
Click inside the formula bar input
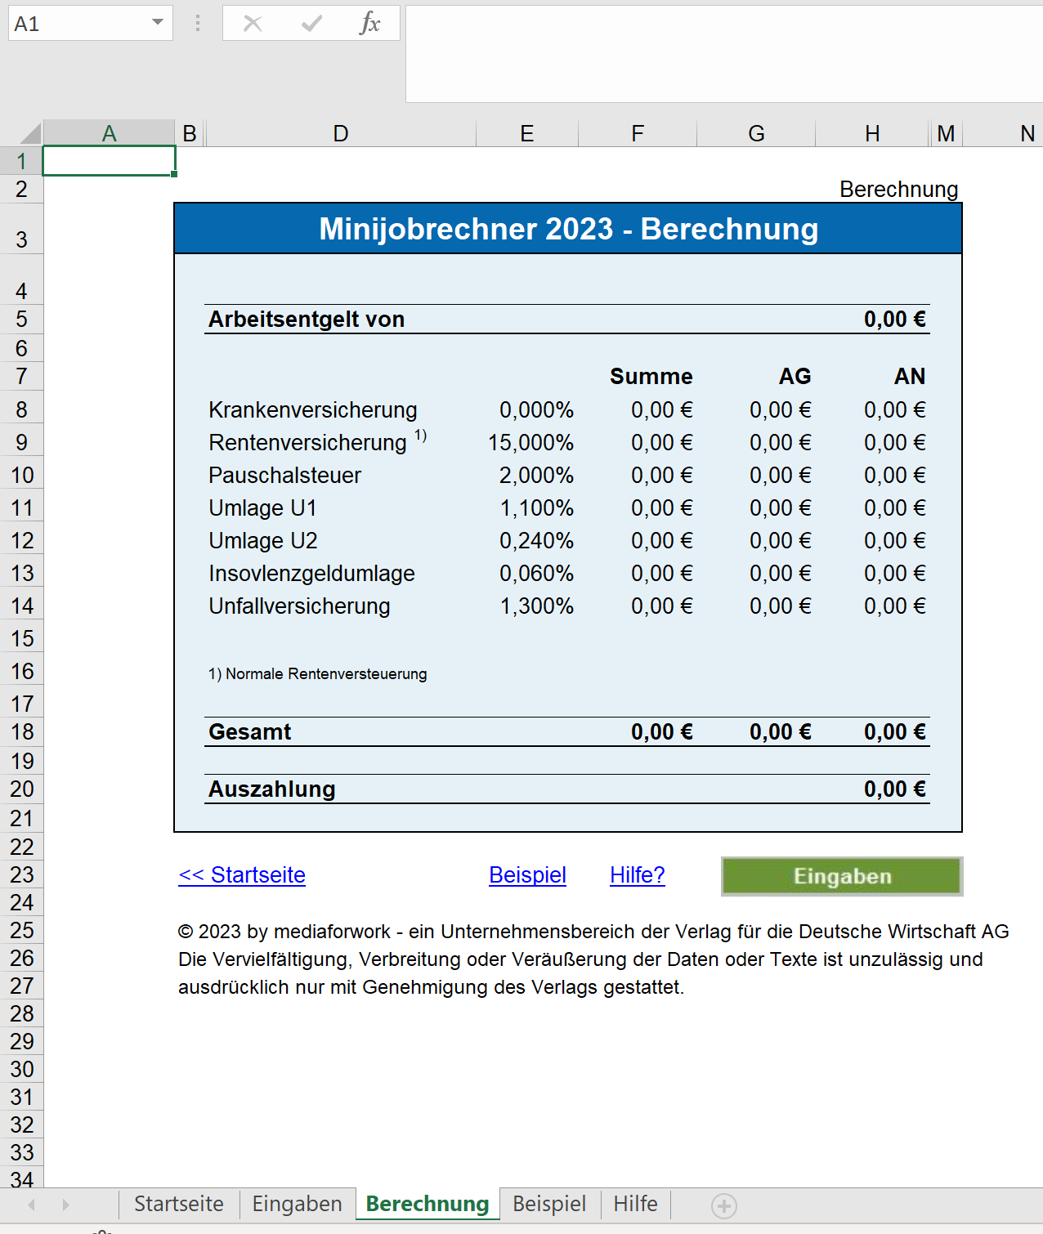[723, 54]
